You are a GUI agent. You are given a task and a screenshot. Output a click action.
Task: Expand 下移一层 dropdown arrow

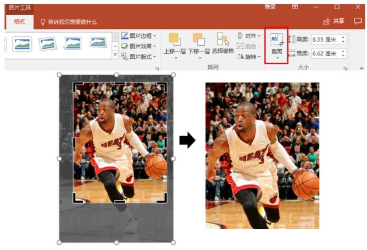[x=200, y=58]
